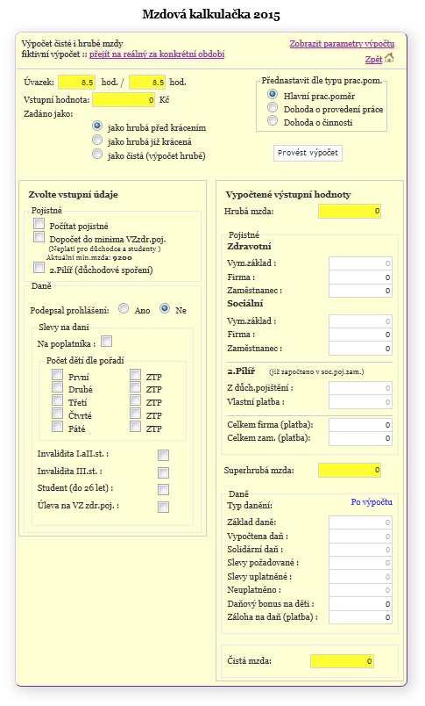Click Zdravotní Firma value field
This screenshot has height=706, width=425.
(360, 277)
